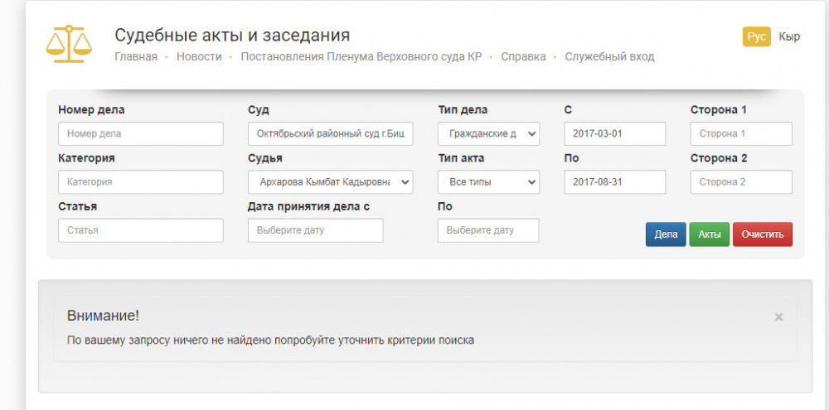
Task: Dismiss the Внимание alert with the X
Action: tap(778, 317)
